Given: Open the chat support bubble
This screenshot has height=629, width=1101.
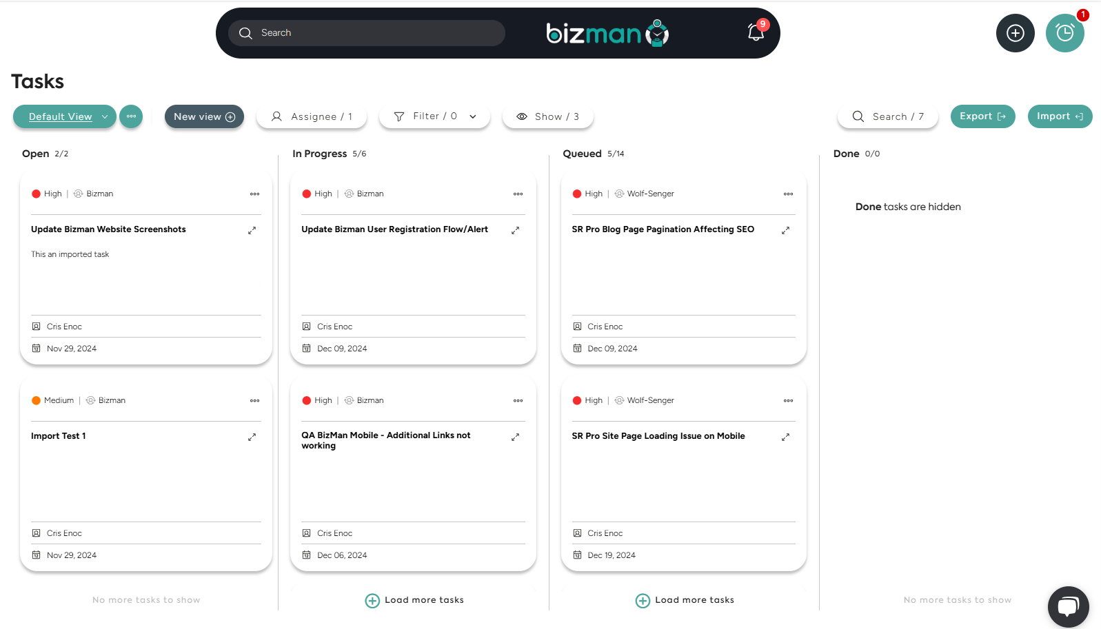Looking at the screenshot, I should pyautogui.click(x=1068, y=607).
